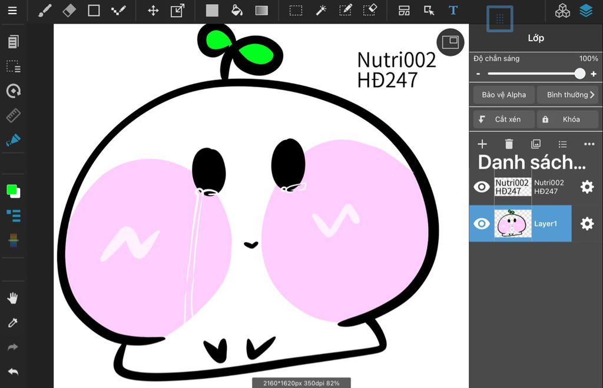This screenshot has width=603, height=388.
Task: Click the Nutri002 HĐ247 text on canvas
Action: [x=396, y=70]
